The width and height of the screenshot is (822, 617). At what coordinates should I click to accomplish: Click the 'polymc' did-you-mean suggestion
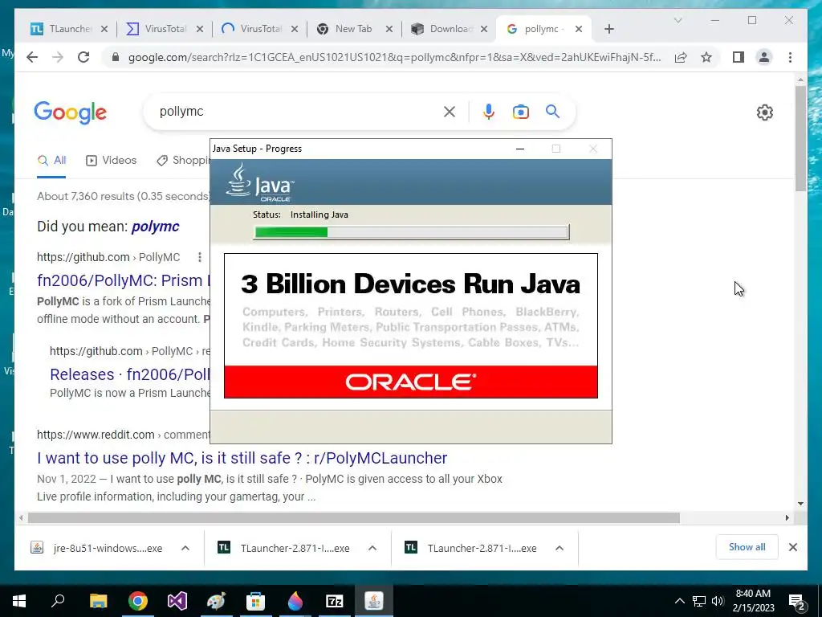coord(155,227)
